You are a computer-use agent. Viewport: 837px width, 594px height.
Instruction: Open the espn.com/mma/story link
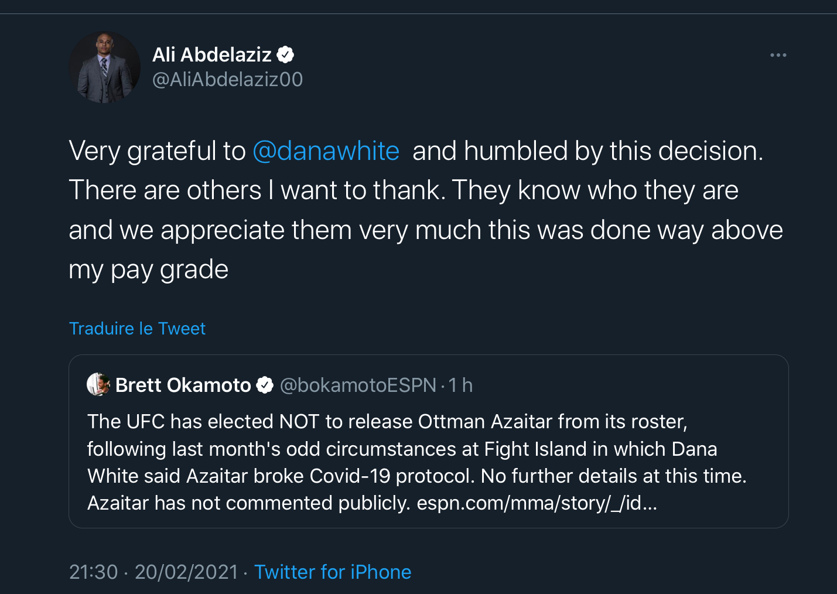(537, 503)
